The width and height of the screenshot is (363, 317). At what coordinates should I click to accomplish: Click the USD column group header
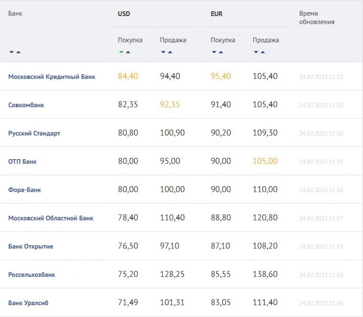click(124, 14)
